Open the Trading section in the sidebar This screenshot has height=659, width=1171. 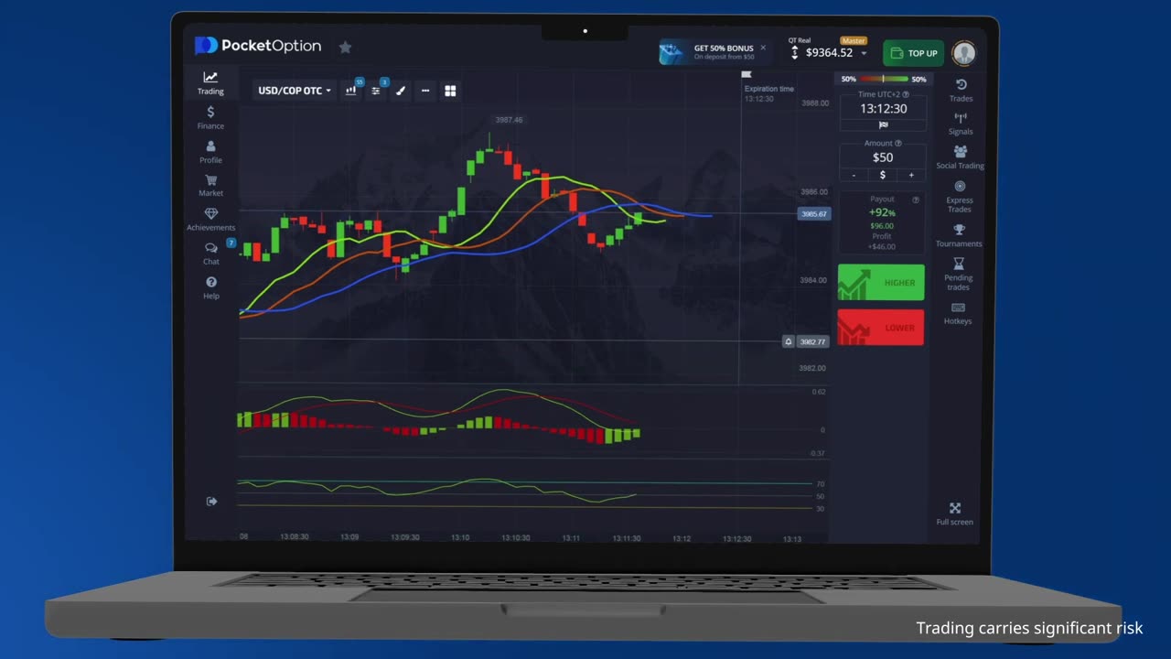(x=210, y=83)
